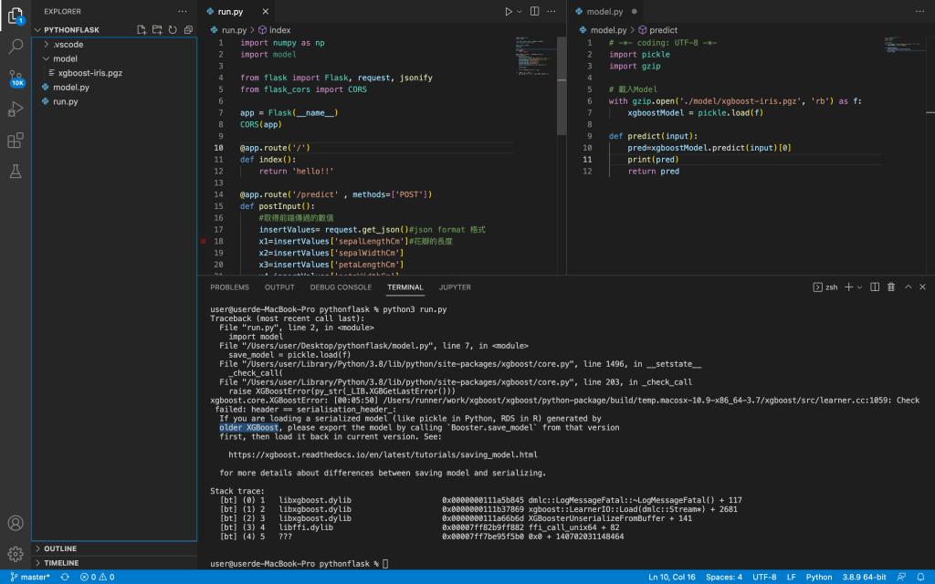
Task: Open the Accounts menu icon
Action: coord(16,523)
